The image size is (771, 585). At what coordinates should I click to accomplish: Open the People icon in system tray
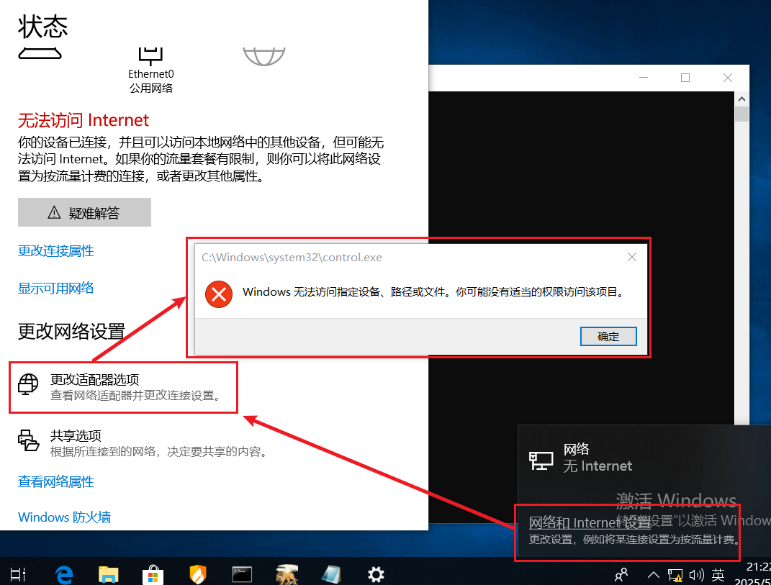point(621,574)
